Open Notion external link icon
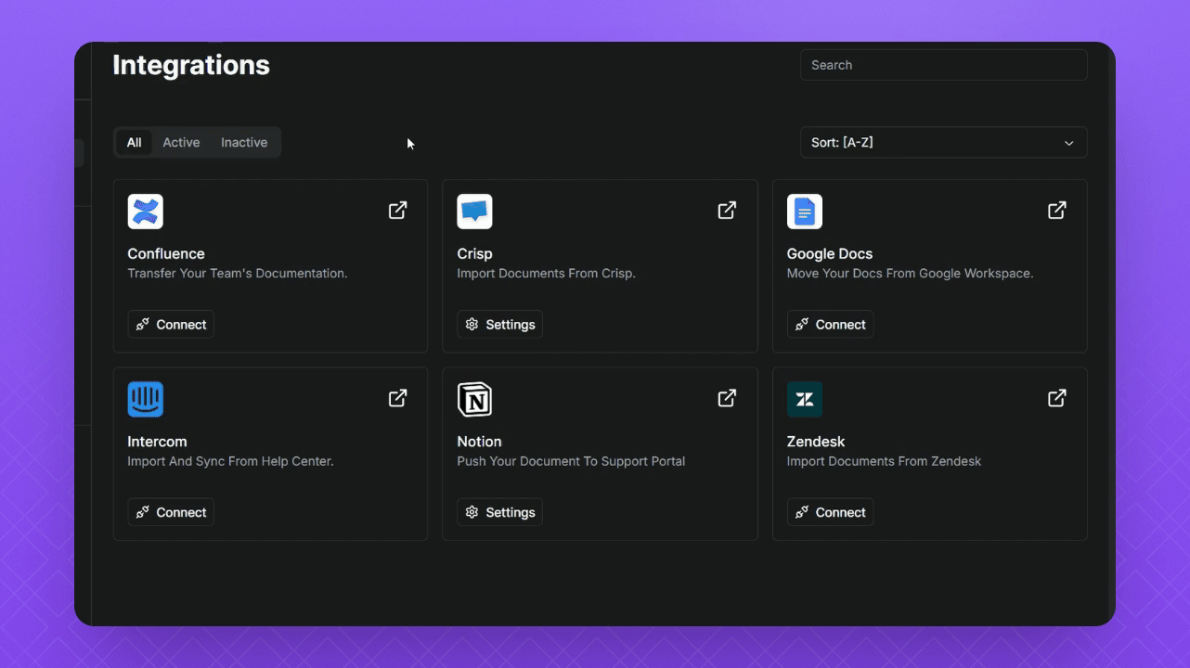Screen dimensions: 1190x668 point(727,398)
